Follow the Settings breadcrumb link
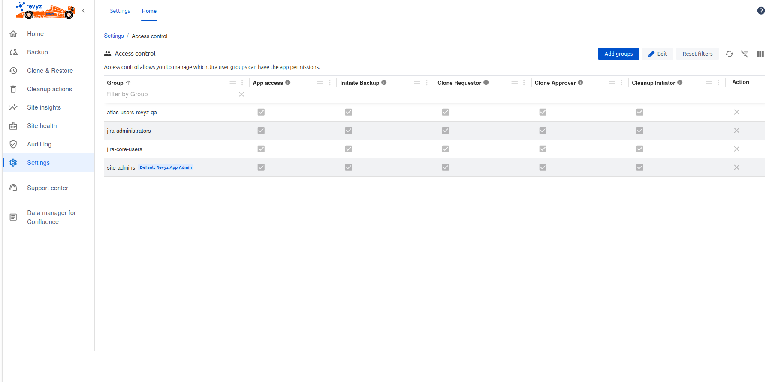This screenshot has height=382, width=772. pos(114,36)
